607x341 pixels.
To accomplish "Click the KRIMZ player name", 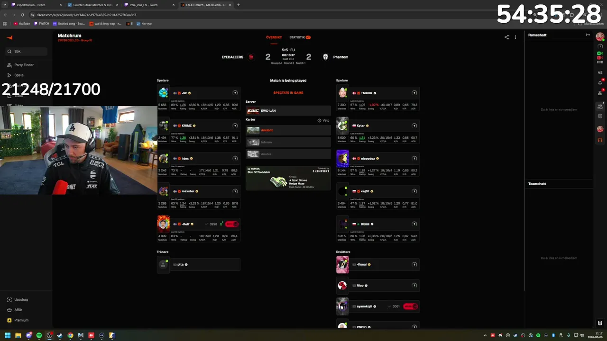I will coord(187,126).
